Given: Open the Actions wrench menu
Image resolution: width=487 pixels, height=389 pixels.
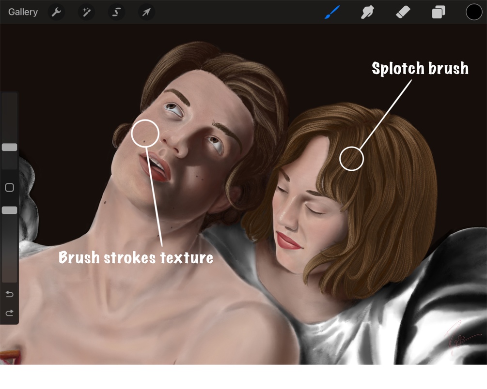Looking at the screenshot, I should (x=56, y=12).
